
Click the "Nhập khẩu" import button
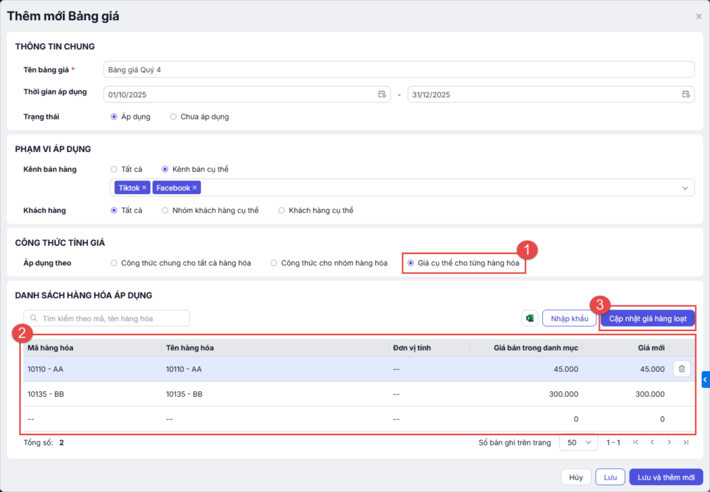569,319
